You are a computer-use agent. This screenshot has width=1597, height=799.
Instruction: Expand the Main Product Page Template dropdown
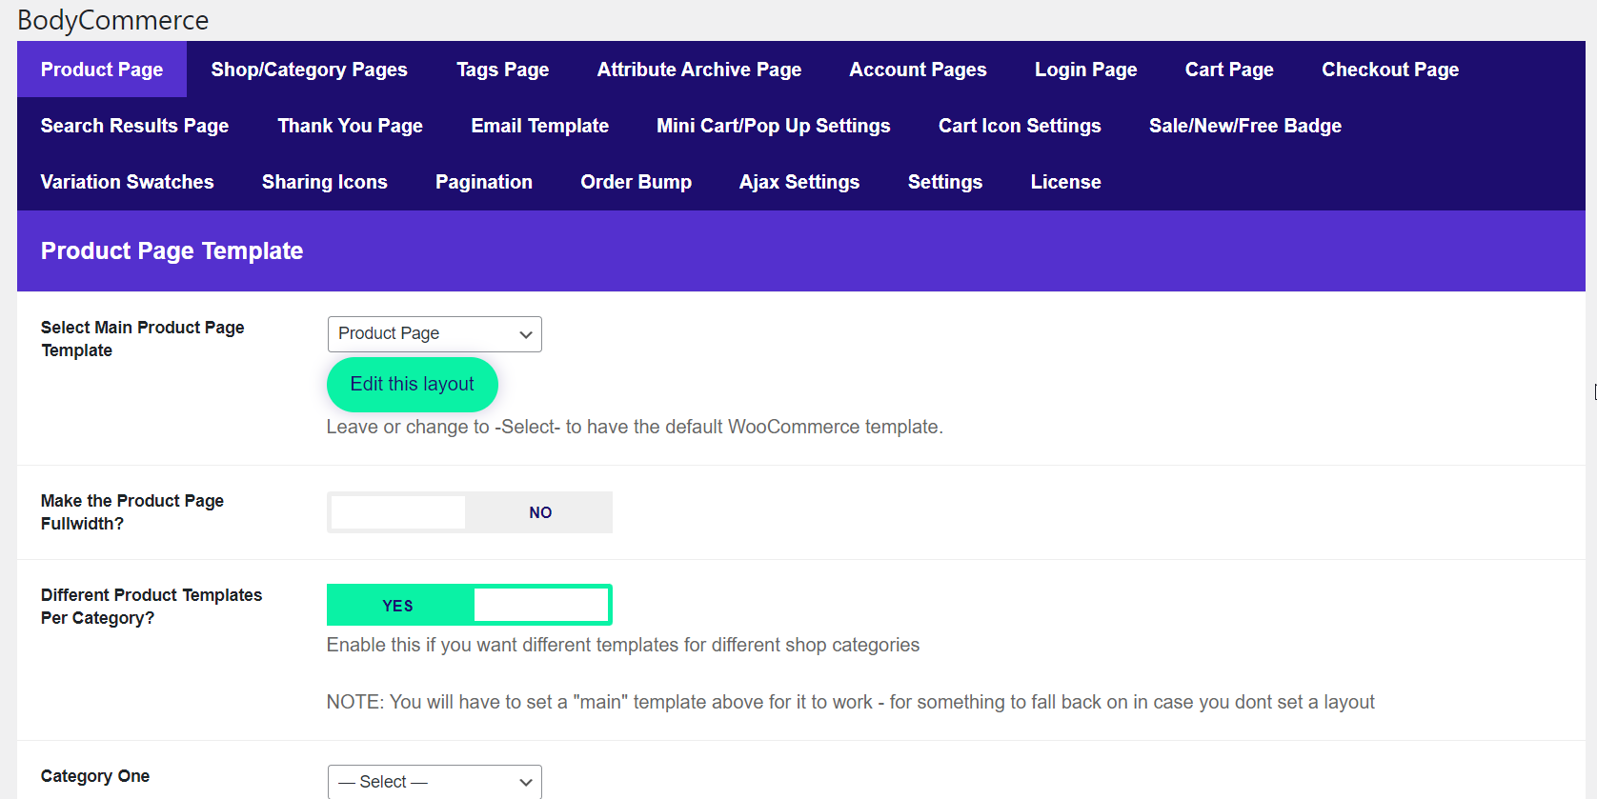435,334
